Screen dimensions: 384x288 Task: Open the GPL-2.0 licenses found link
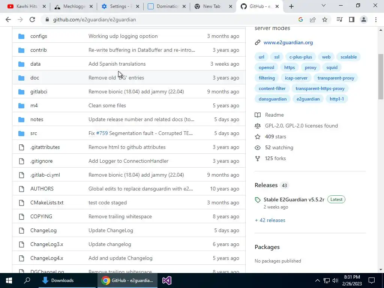tap(301, 126)
